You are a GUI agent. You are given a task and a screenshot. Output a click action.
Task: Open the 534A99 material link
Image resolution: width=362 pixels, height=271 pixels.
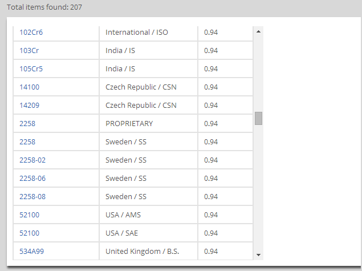coord(31,252)
